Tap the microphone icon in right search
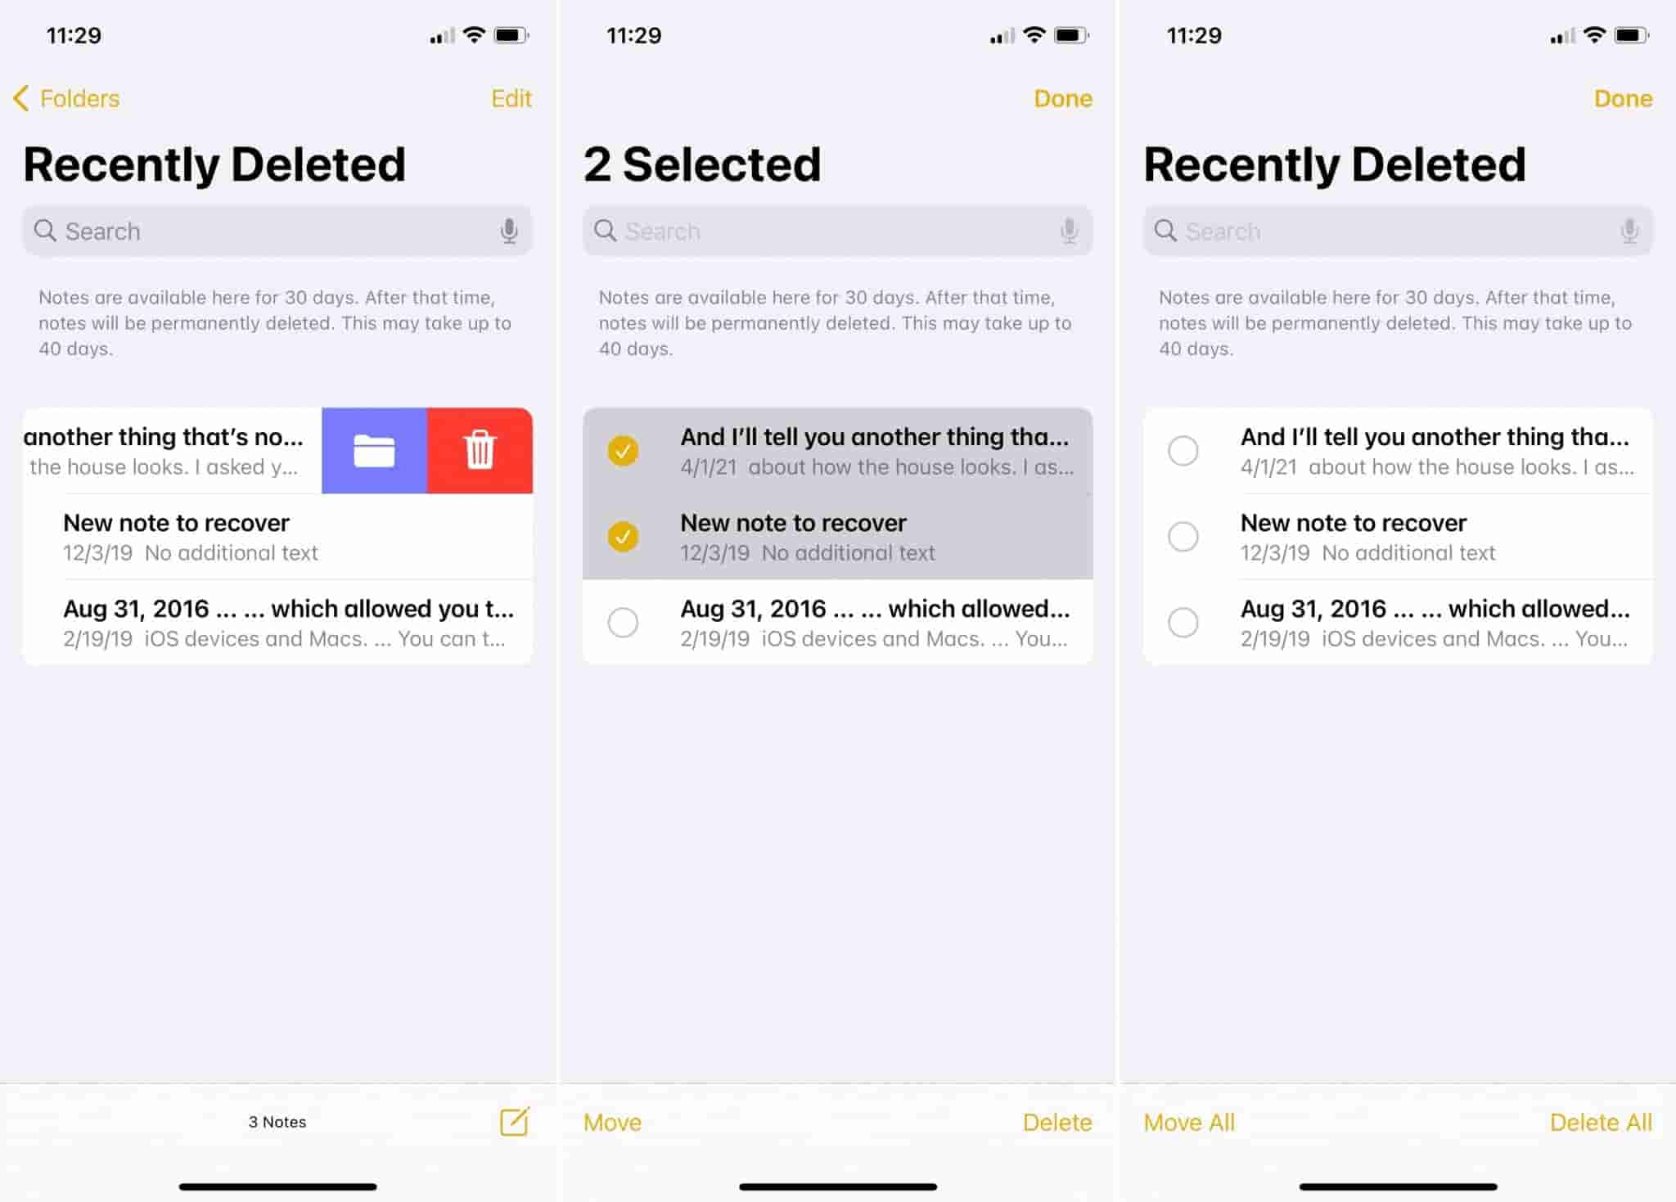 point(1630,230)
